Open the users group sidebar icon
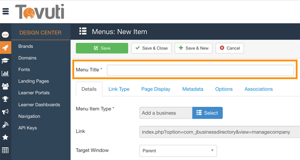 [5, 86]
